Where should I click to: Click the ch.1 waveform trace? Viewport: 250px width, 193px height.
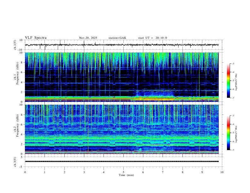[122, 45]
